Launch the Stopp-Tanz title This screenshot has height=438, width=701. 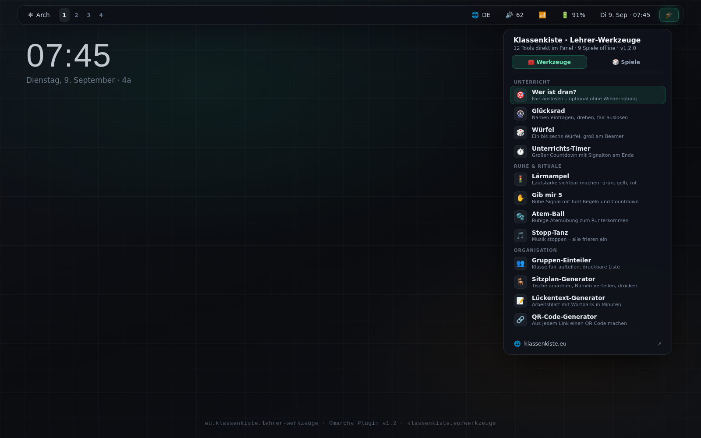(550, 233)
